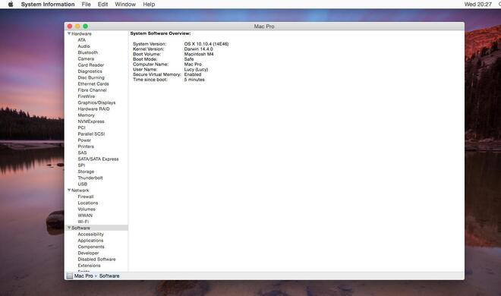501x296 pixels.
Task: Select Card Reader in the sidebar
Action: coord(91,65)
